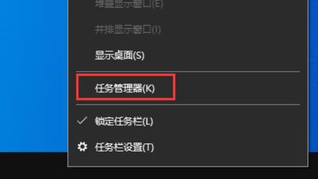The image size is (318, 179).
Task: Click the separator line above 任务管理器
Action: pyautogui.click(x=188, y=71)
